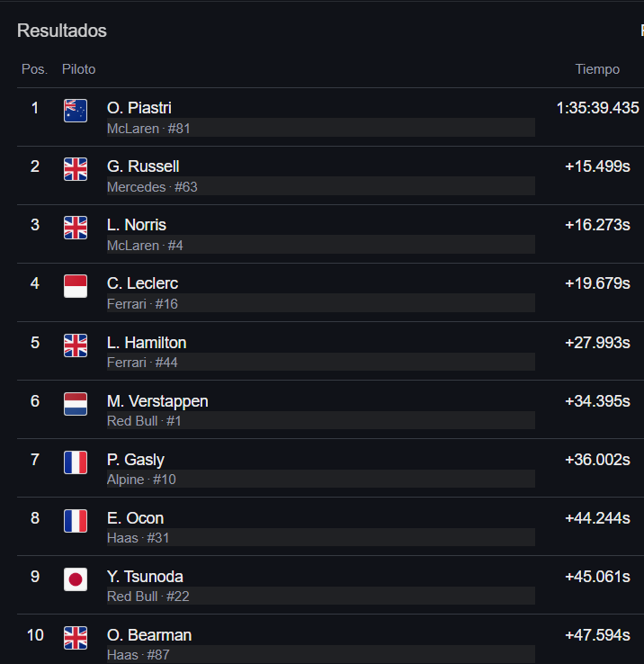The height and width of the screenshot is (664, 644).
Task: Select Y. Tsunoda's gap time +45.061s
Action: coord(597,577)
